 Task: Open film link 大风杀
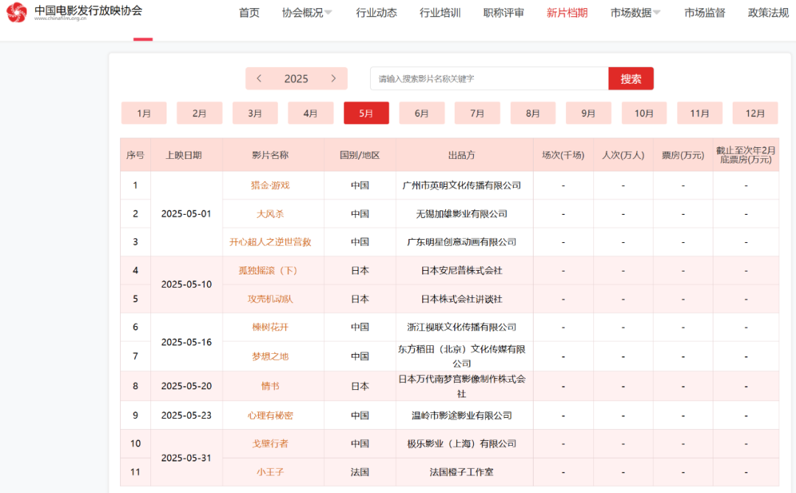[x=270, y=214]
